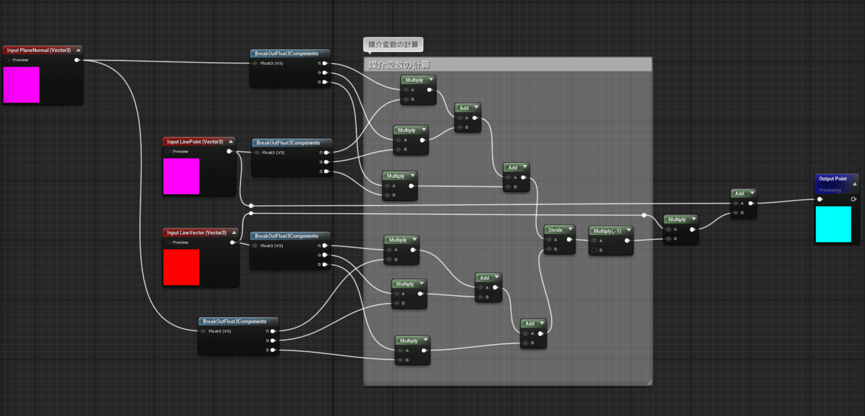
Task: Toggle Preview checkbox on Input LinePoint node
Action: (168, 151)
